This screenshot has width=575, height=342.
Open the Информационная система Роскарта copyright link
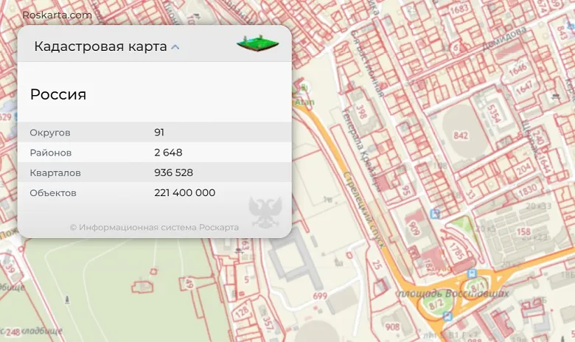(154, 227)
